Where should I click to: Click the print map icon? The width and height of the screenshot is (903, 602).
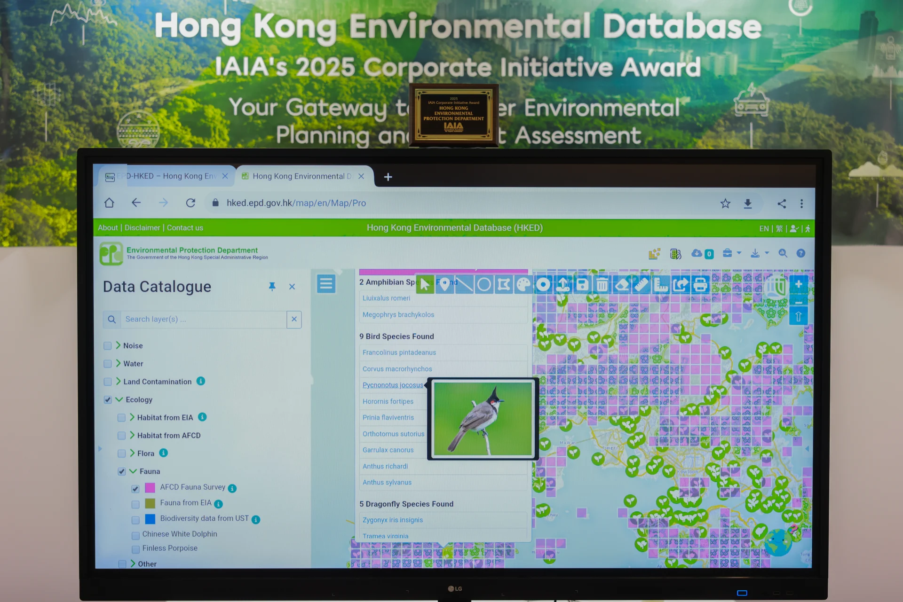[700, 284]
